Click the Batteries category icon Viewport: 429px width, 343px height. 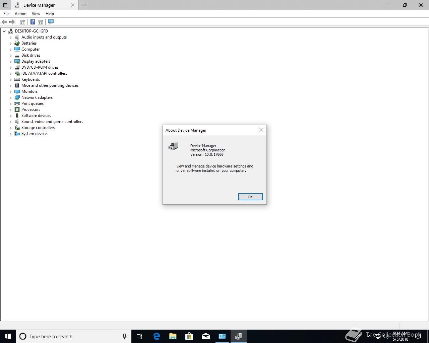[17, 43]
